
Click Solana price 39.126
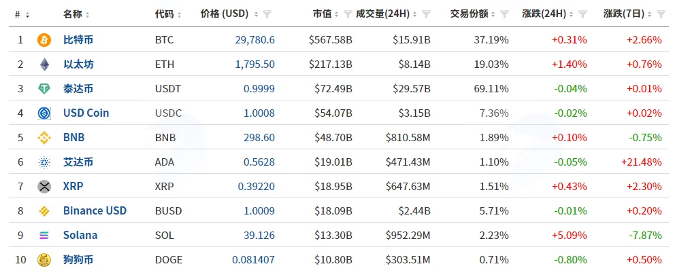259,236
